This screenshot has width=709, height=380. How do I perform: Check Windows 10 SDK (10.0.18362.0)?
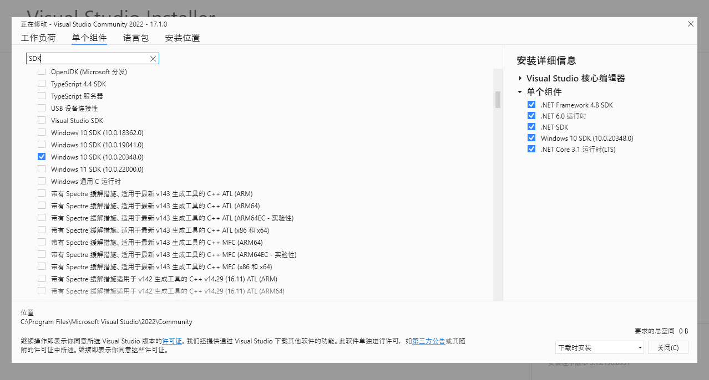pyautogui.click(x=42, y=132)
